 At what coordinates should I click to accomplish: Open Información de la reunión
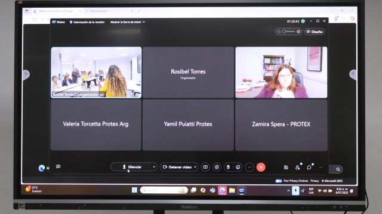87,22
